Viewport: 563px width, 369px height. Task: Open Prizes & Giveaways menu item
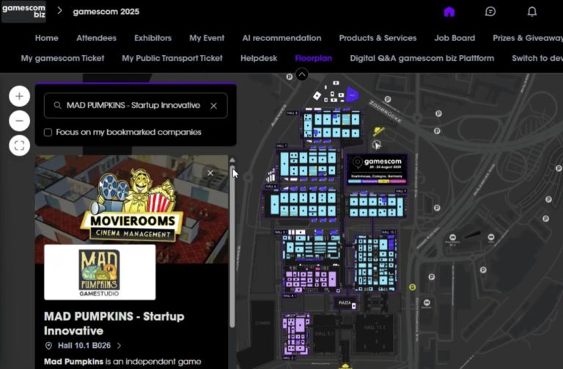click(x=528, y=38)
